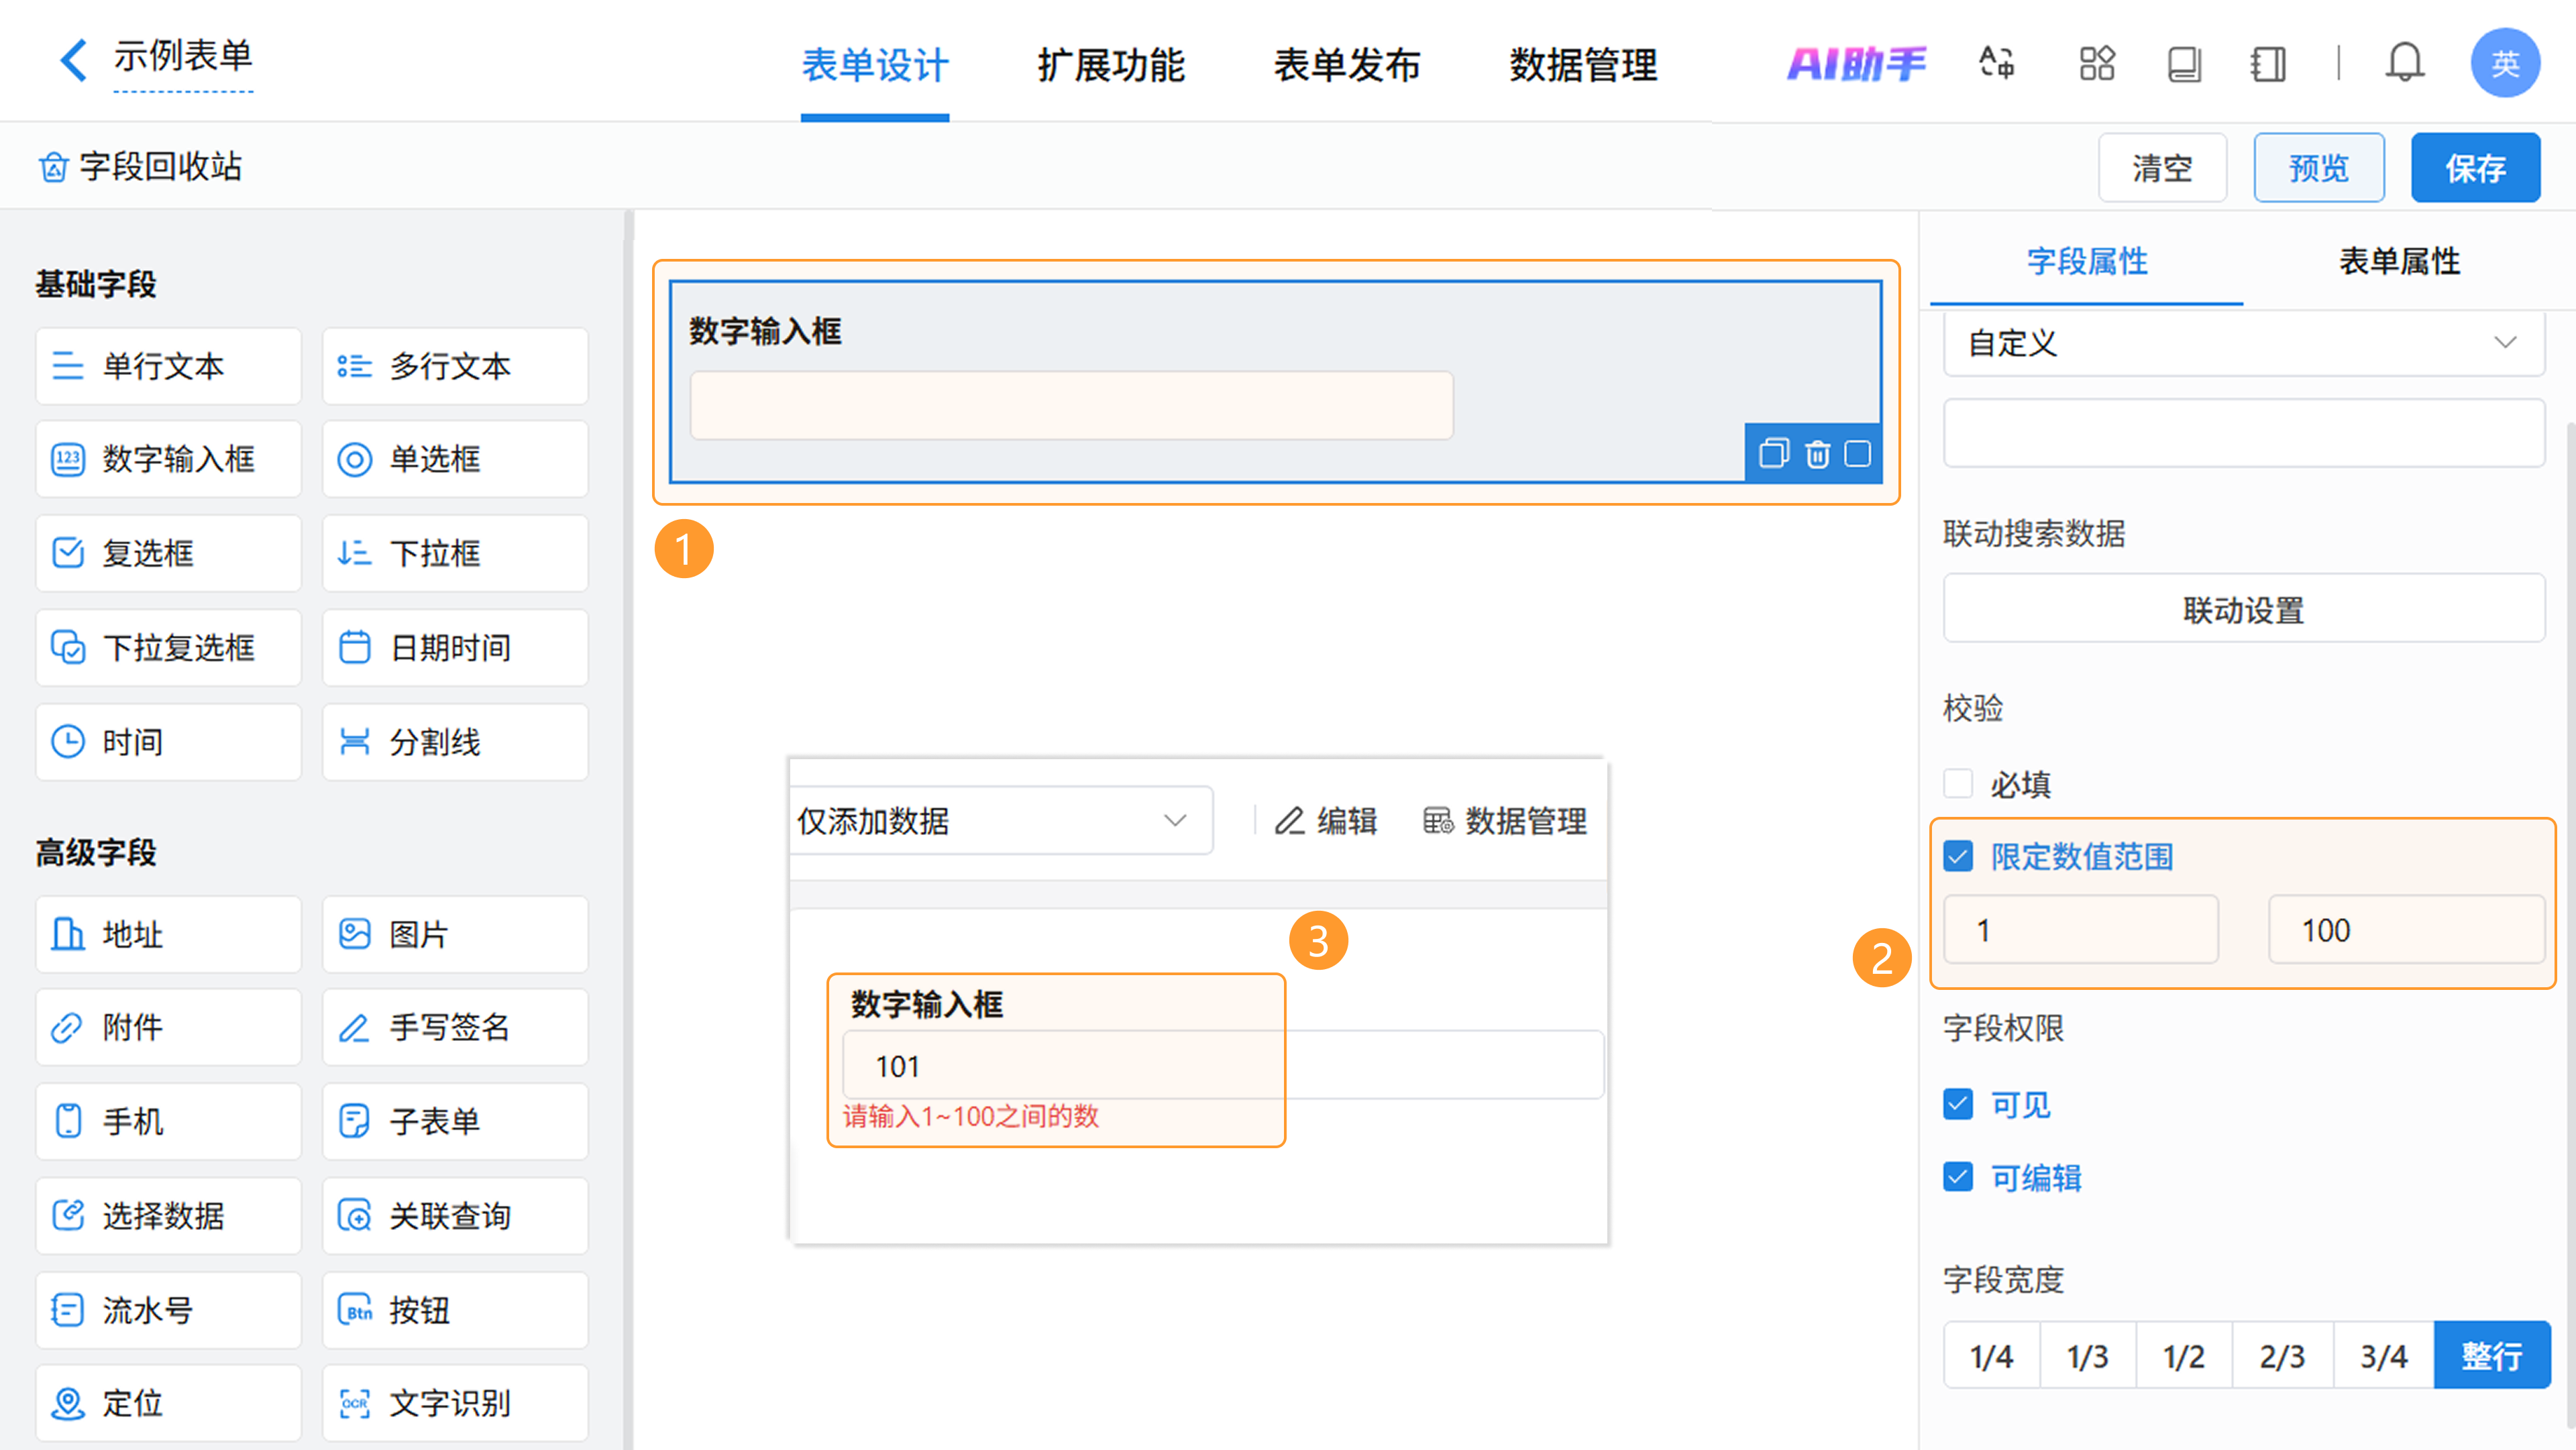Screen dimensions: 2576x1450
Task: Click the copy icon on the 数字输入框 field
Action: point(1773,454)
